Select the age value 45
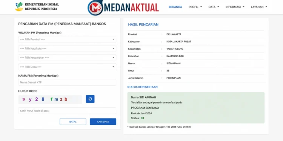The height and width of the screenshot is (141, 283). coord(168,71)
